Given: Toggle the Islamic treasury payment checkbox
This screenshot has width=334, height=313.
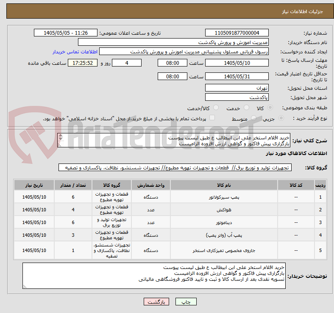Looking at the screenshot, I should (x=212, y=118).
